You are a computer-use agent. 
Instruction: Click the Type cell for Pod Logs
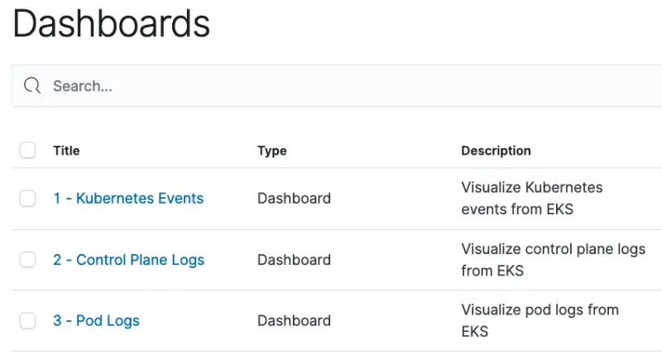click(x=294, y=321)
